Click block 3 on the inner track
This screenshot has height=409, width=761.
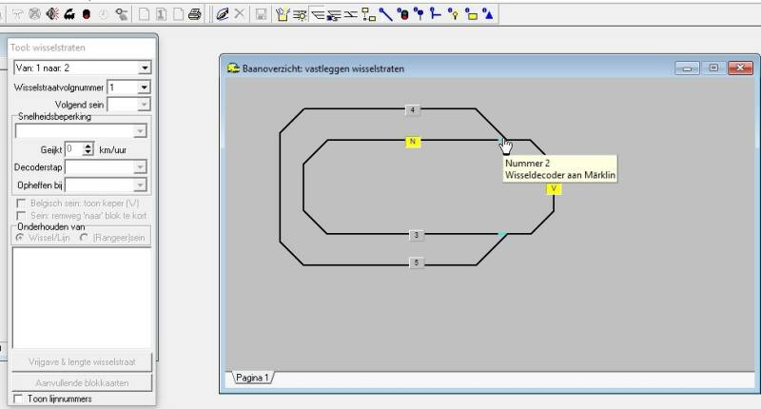(416, 235)
